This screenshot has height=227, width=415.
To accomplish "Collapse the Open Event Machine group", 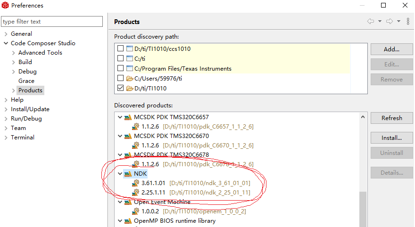I will point(120,202).
